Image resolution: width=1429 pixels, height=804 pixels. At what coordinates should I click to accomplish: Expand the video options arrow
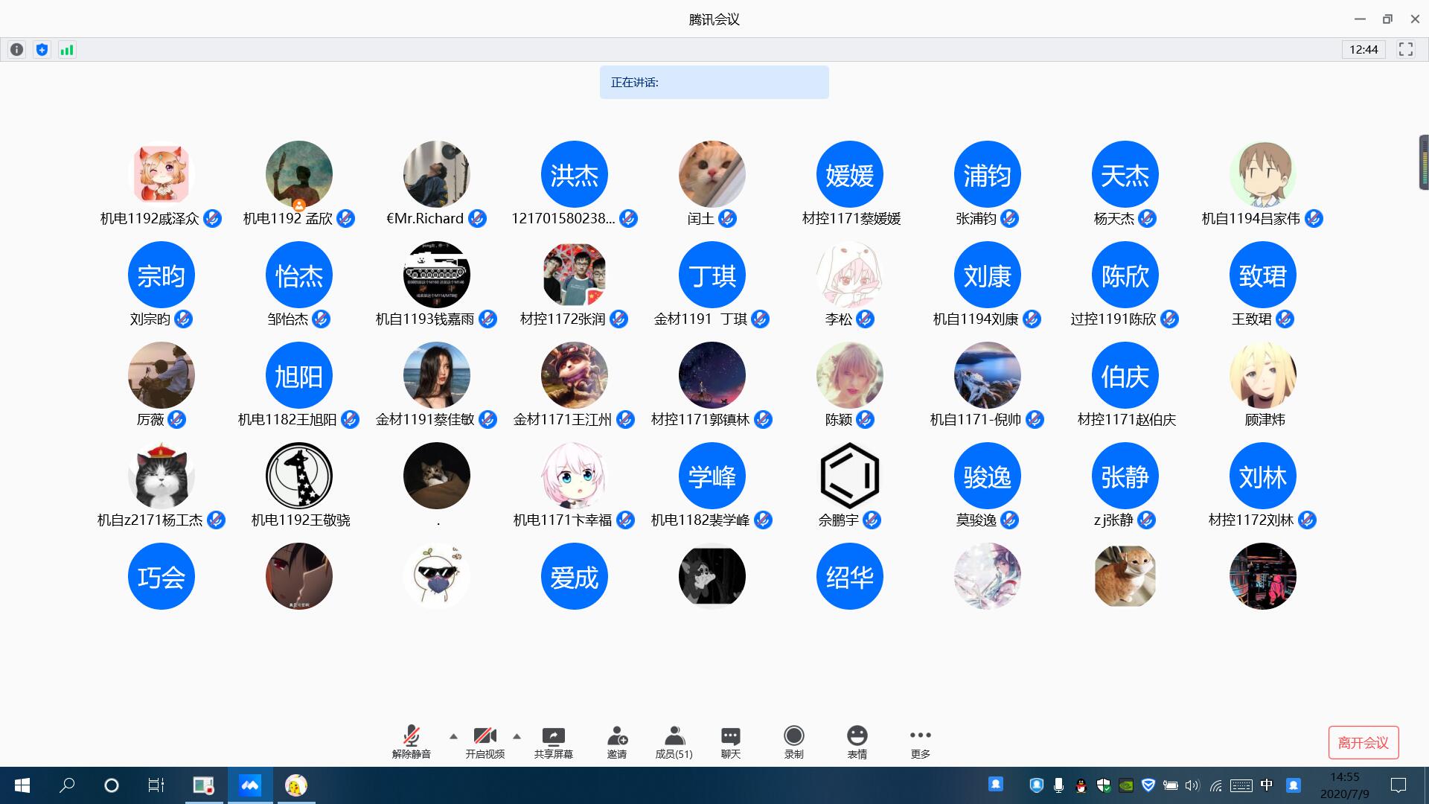click(517, 736)
